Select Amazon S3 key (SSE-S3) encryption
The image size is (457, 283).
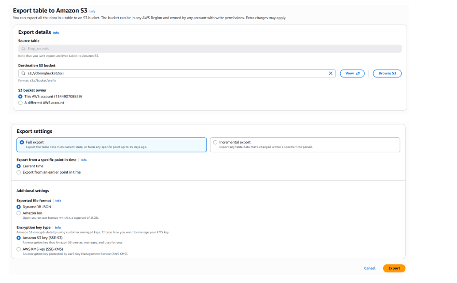click(19, 238)
